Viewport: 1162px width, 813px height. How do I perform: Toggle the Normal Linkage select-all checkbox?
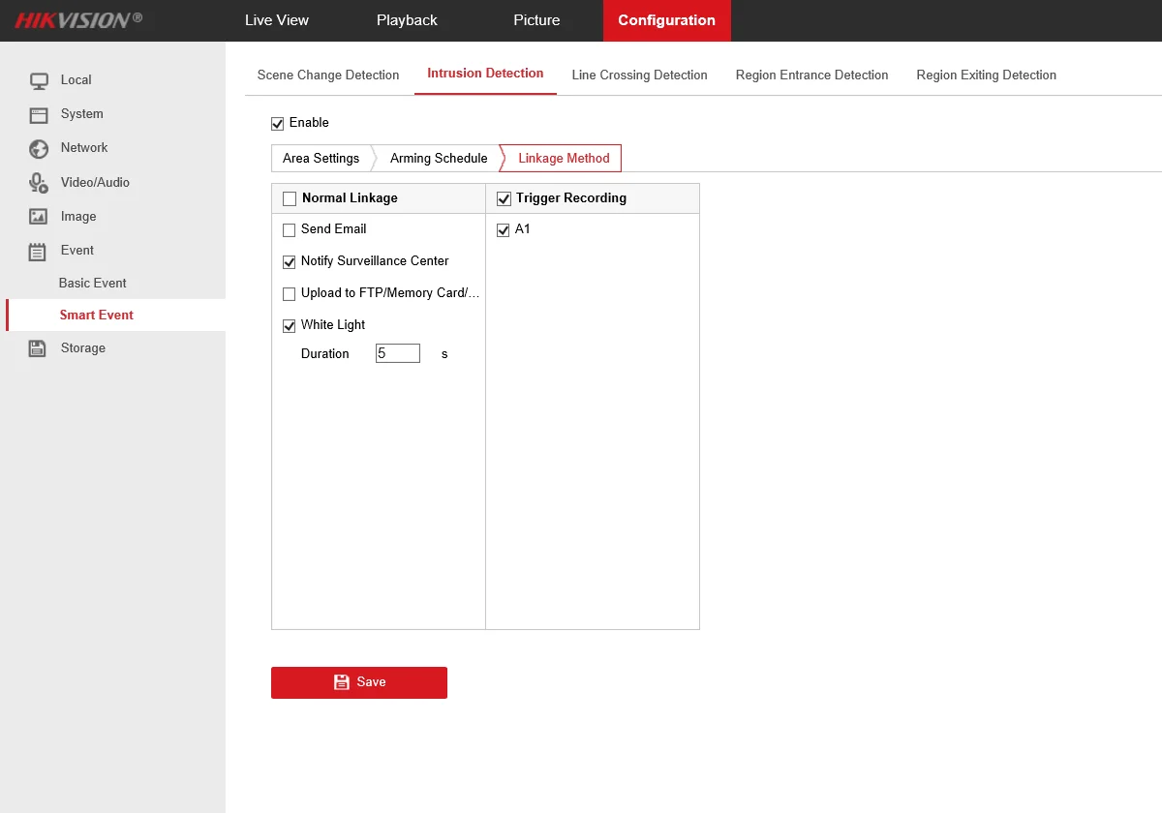[x=290, y=199]
